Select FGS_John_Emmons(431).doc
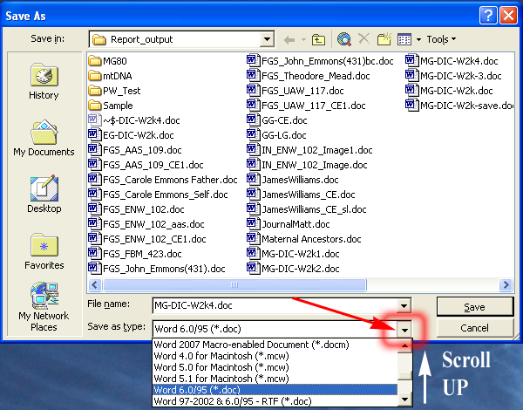This screenshot has height=410, width=523. (157, 269)
